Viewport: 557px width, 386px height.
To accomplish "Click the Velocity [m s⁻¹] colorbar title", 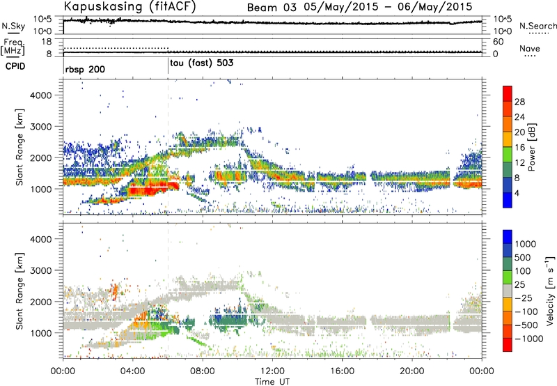I will [x=550, y=291].
